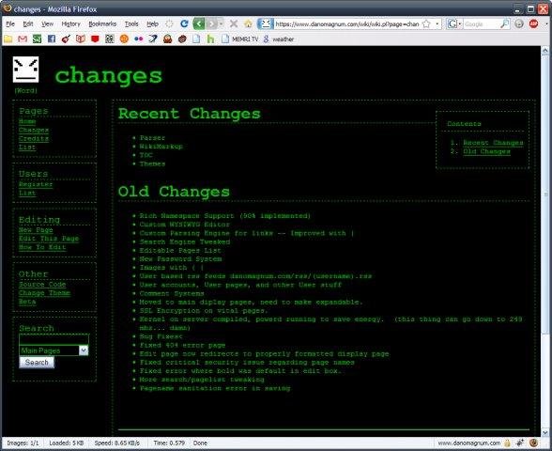Open the Gmail envelope bookmark
Image resolution: width=552 pixels, height=451 pixels.
coord(23,39)
